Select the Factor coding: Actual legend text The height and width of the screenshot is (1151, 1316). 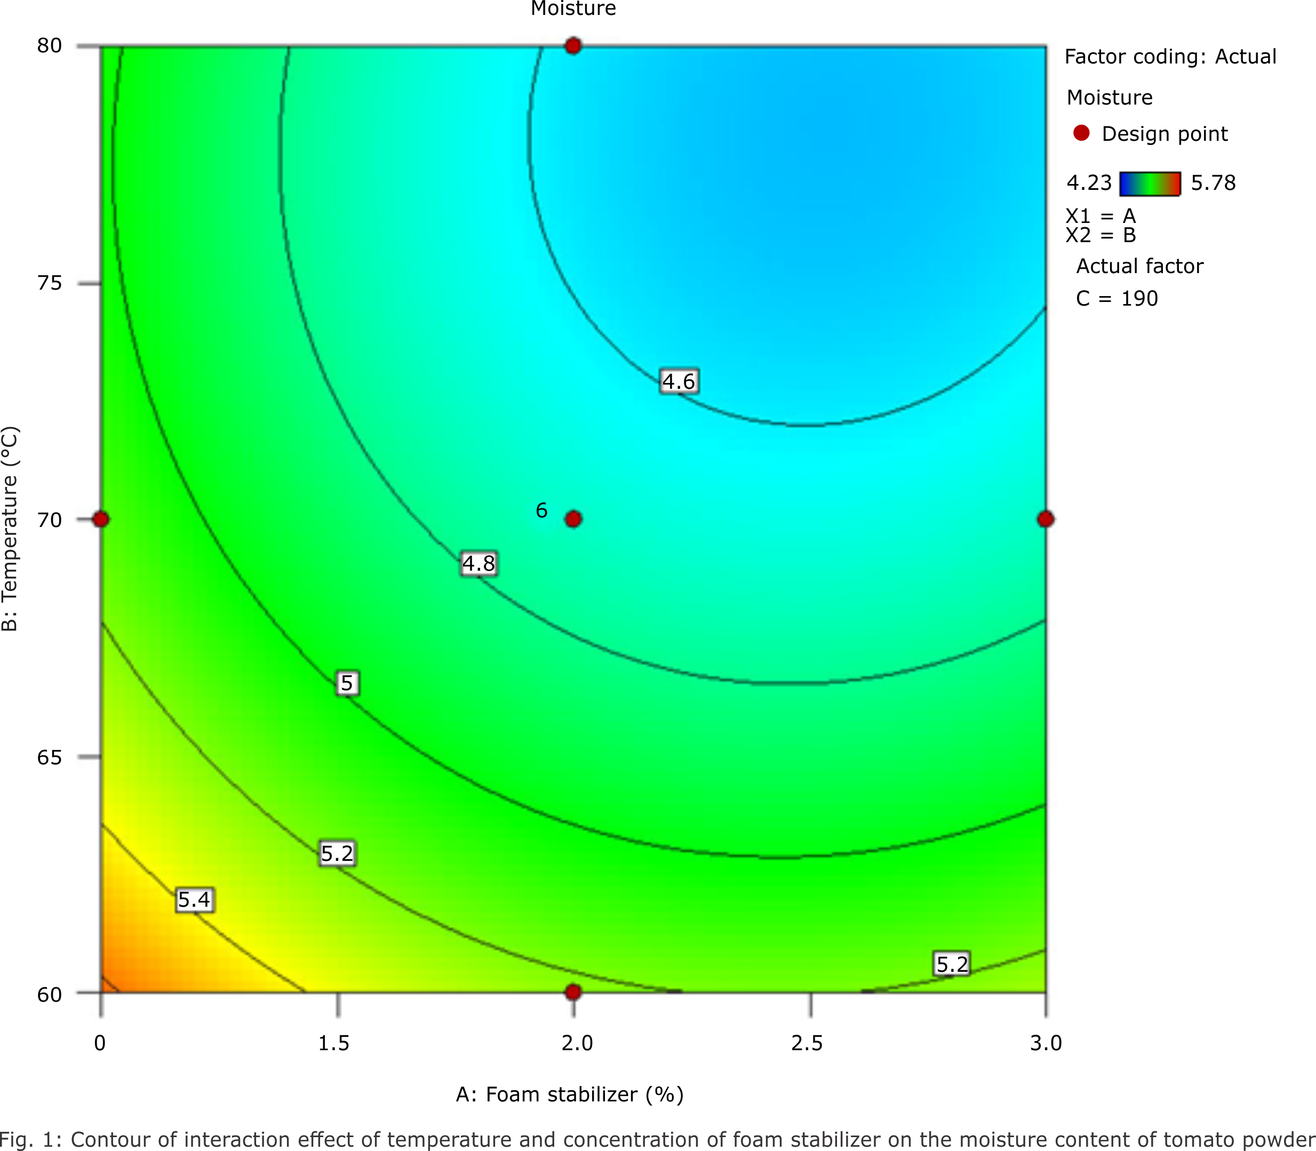[1169, 57]
